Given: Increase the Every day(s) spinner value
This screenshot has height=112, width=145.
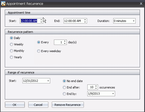Looking at the screenshot, I should (x=65, y=41).
